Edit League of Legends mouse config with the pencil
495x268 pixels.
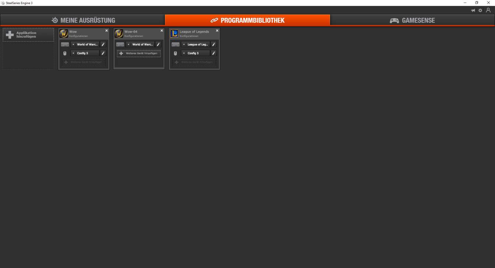214,53
